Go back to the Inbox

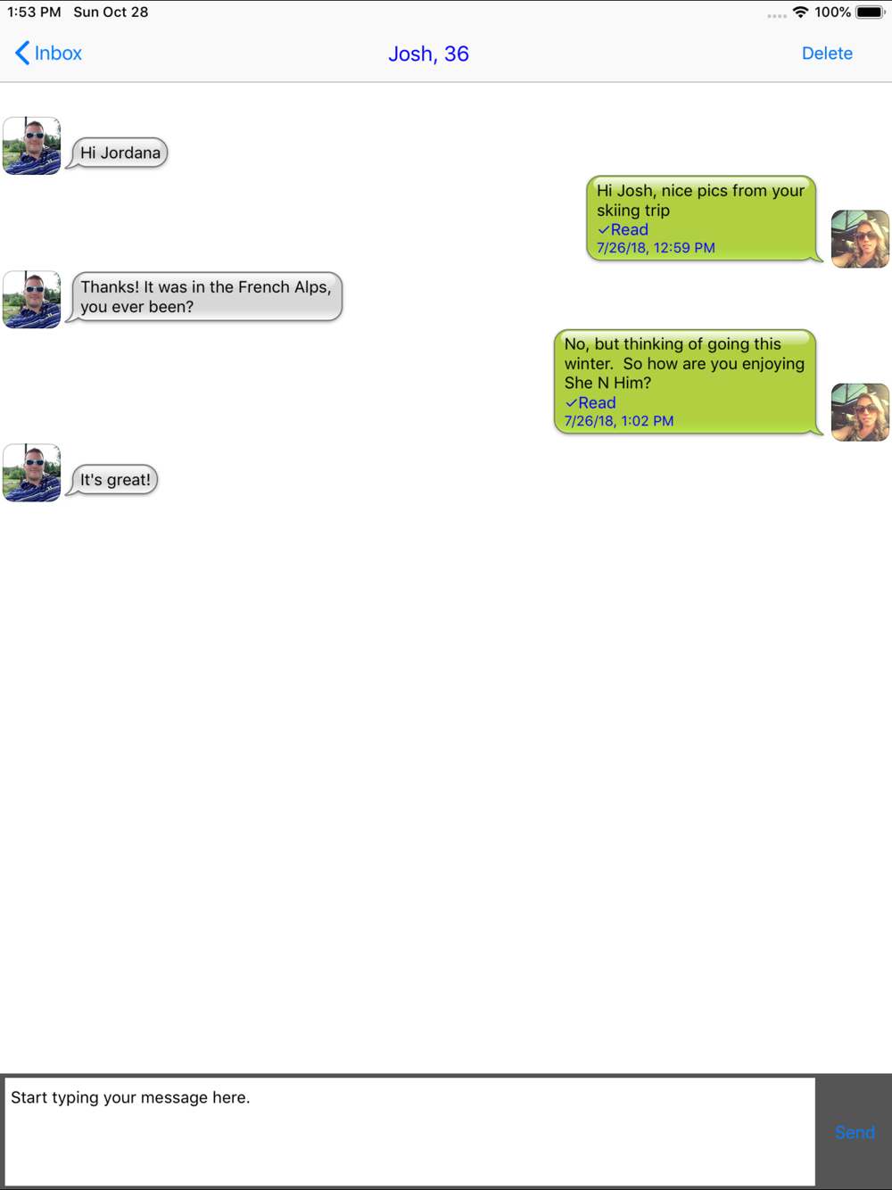click(49, 54)
